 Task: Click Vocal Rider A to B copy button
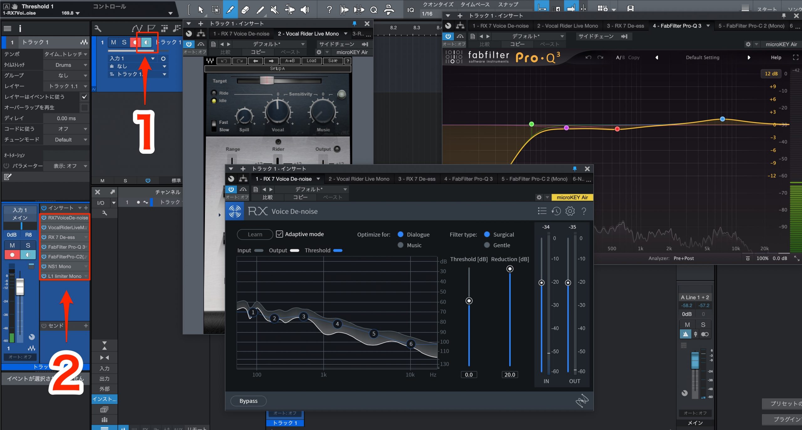coord(290,61)
